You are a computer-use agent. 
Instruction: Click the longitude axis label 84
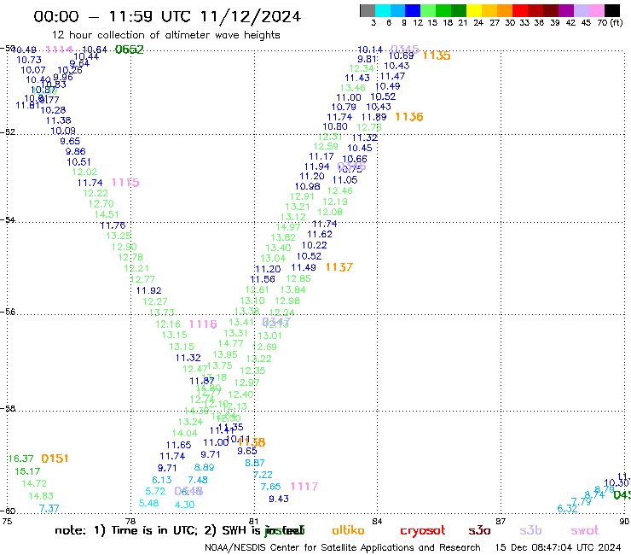pyautogui.click(x=377, y=522)
